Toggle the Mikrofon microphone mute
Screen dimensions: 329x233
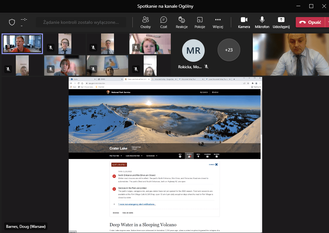(262, 22)
